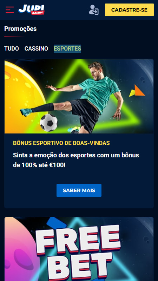Tap the soccer ball in the sports banner

49,123
